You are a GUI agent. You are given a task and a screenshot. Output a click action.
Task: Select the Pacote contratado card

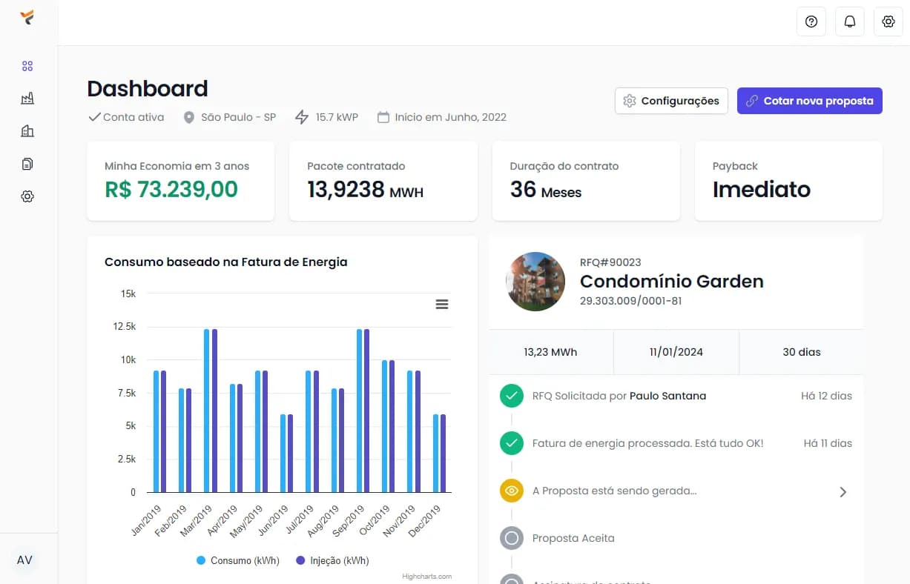pos(383,181)
